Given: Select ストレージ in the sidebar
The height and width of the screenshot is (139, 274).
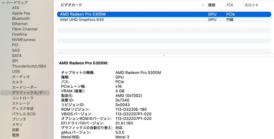Looking at the screenshot, I should click(x=21, y=103).
